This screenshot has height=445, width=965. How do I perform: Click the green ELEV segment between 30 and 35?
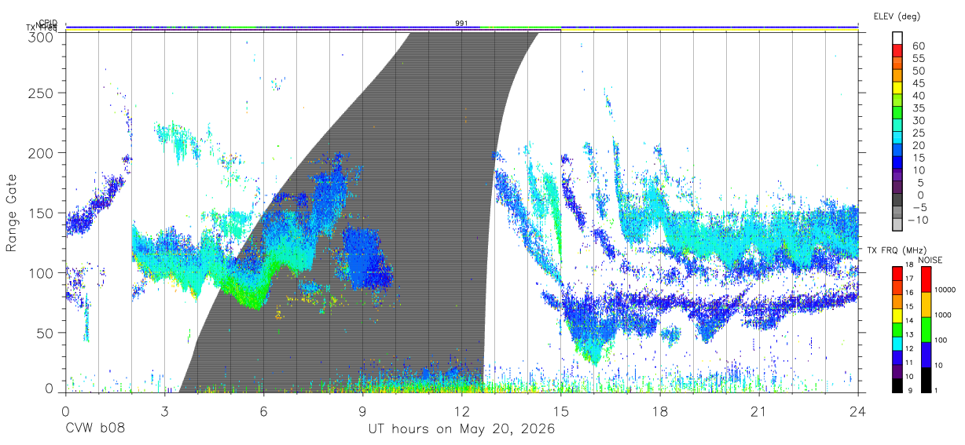pos(897,113)
